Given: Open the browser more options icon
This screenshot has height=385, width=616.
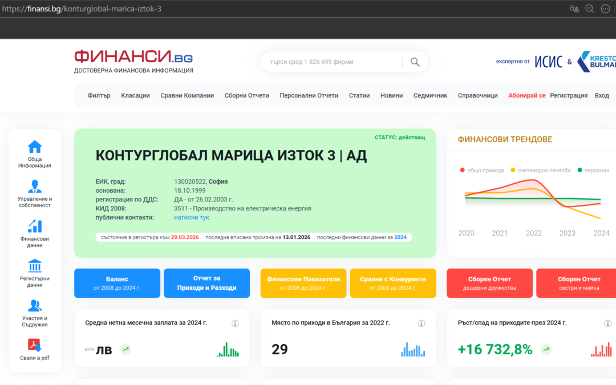Looking at the screenshot, I should 605,9.
